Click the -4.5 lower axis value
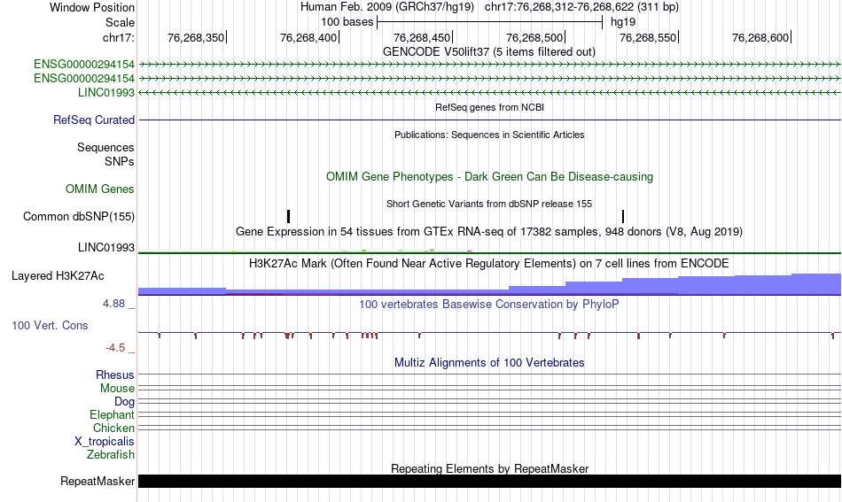842x502 pixels. coord(115,348)
